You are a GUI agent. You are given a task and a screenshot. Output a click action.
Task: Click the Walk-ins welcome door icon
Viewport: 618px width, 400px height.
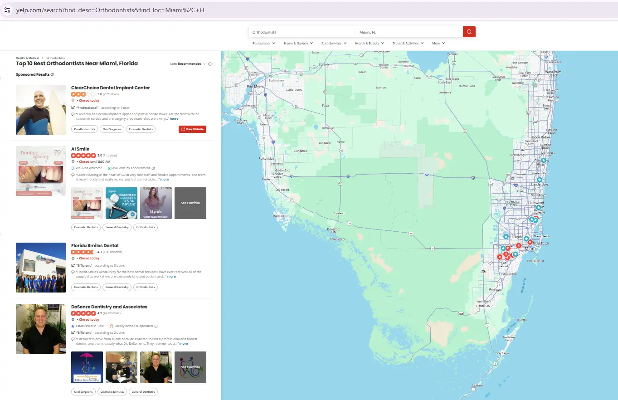[73, 168]
